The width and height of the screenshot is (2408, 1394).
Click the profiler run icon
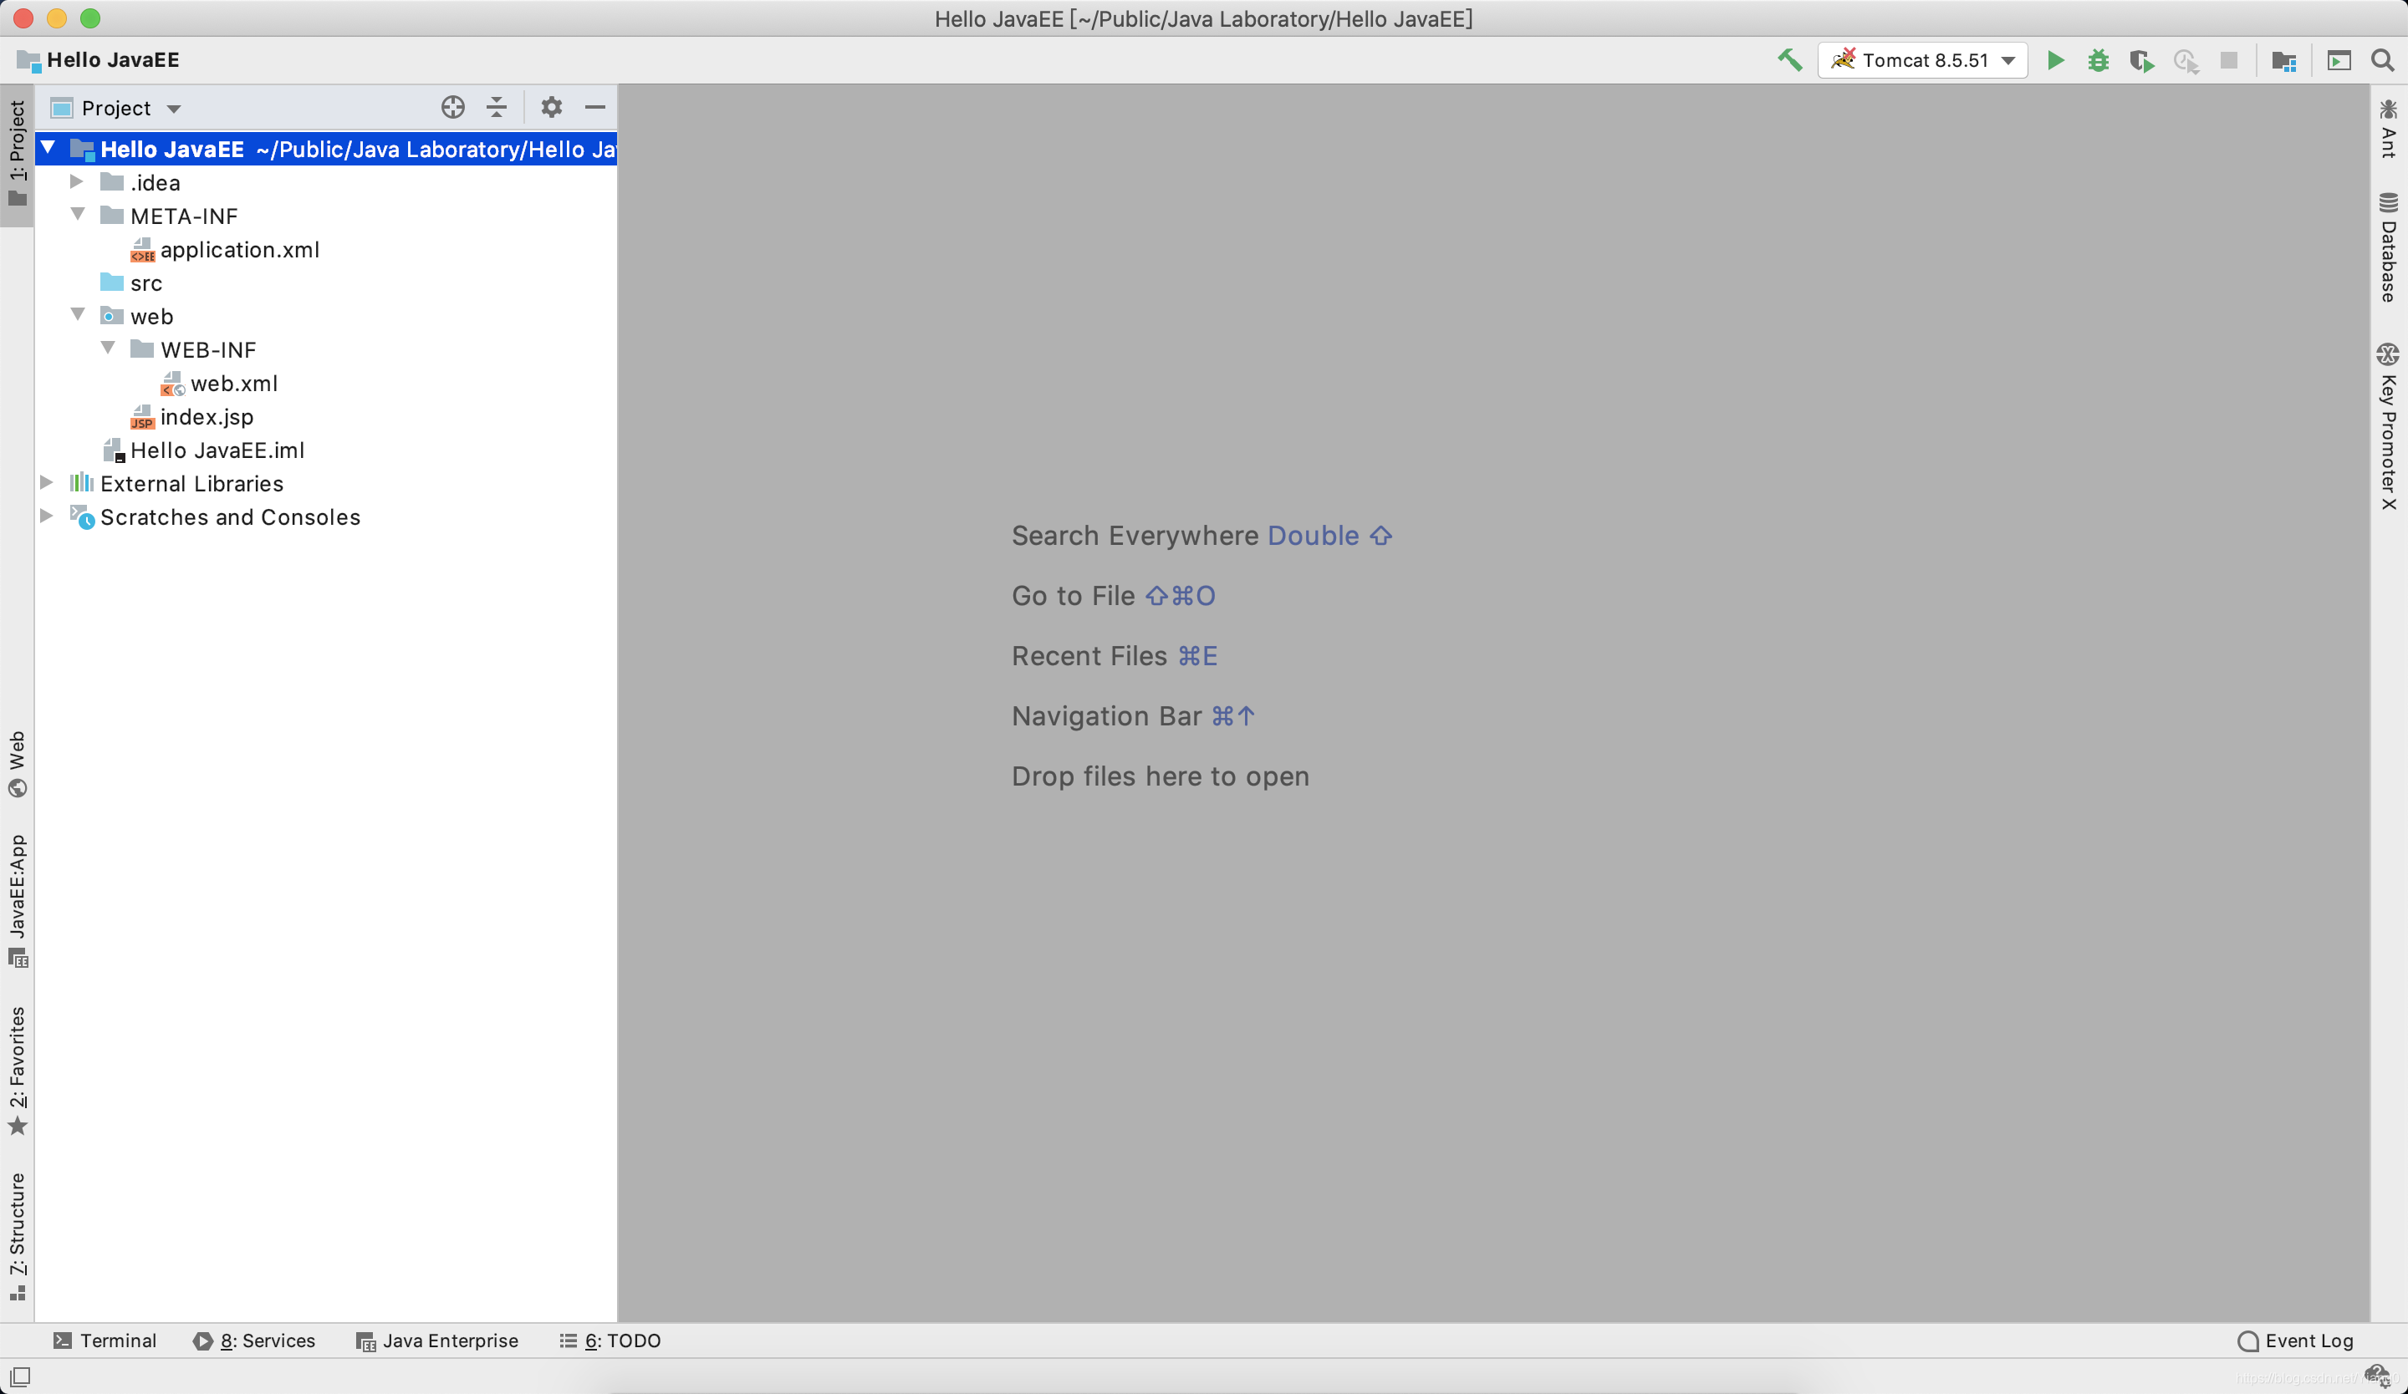(x=2186, y=60)
